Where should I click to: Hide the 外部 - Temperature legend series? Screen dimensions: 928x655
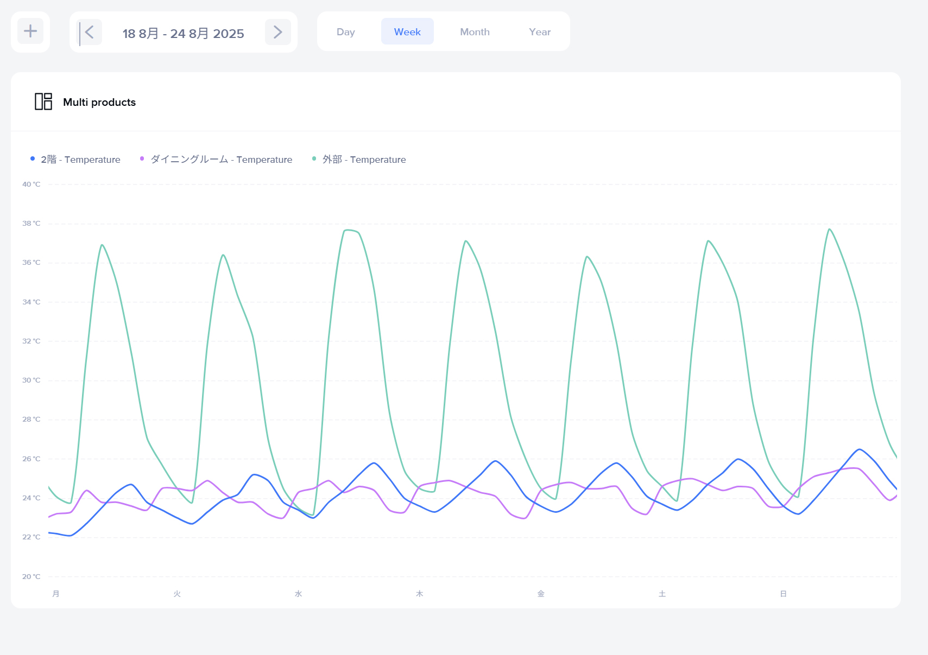364,160
